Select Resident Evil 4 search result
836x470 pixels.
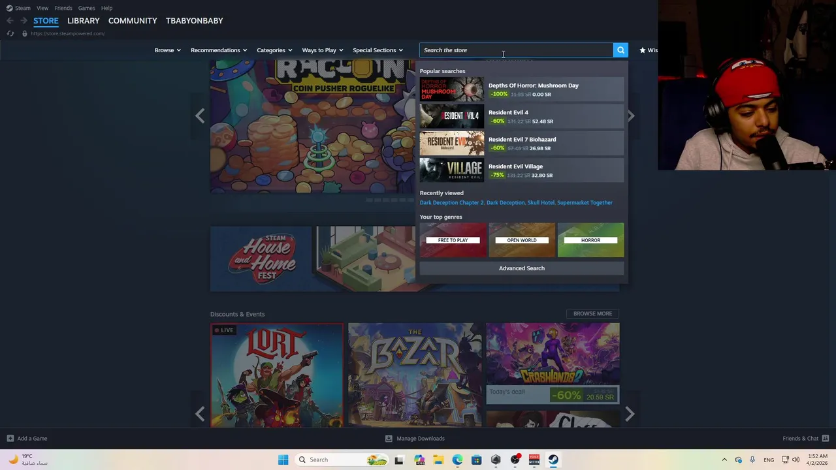(x=522, y=117)
